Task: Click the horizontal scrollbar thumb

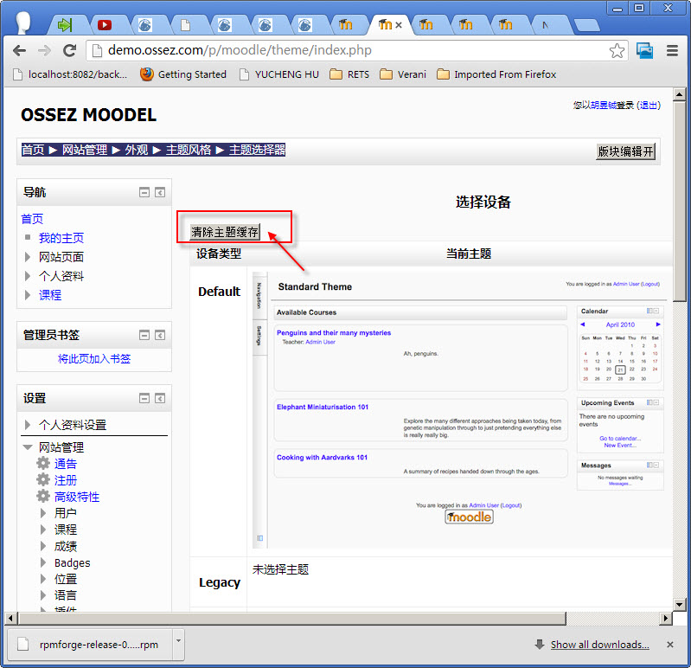Action: pos(291,618)
